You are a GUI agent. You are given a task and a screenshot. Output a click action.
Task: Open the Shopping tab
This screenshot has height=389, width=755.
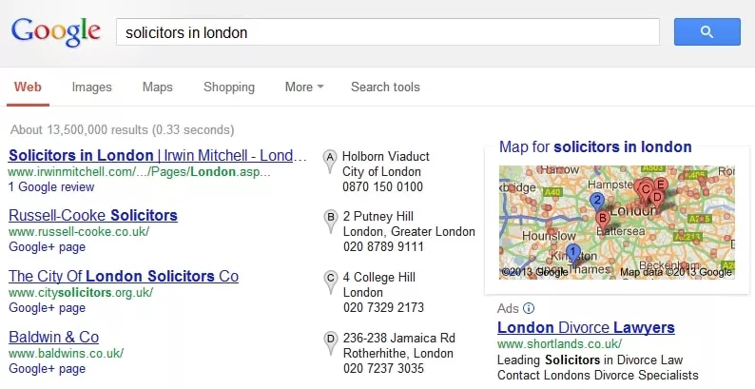click(x=229, y=88)
